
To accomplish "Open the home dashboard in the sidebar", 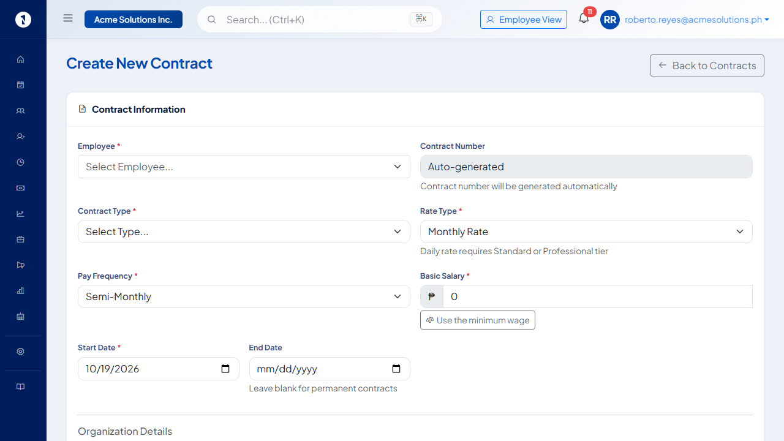I will pyautogui.click(x=20, y=59).
